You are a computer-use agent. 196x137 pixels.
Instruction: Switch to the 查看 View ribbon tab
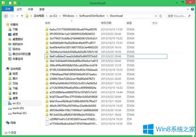pos(41,9)
